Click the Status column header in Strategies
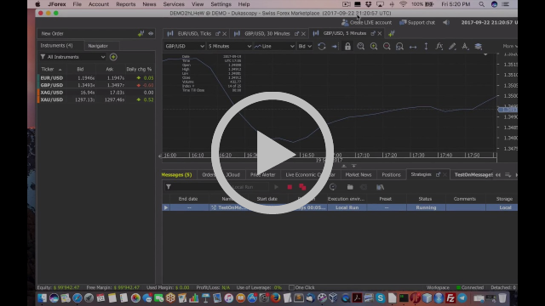This screenshot has width=545, height=306. click(425, 199)
